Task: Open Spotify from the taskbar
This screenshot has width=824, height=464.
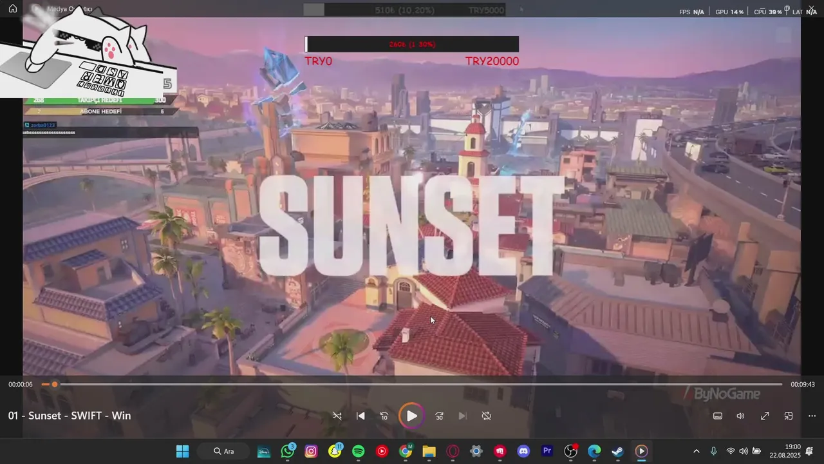Action: pos(359,451)
